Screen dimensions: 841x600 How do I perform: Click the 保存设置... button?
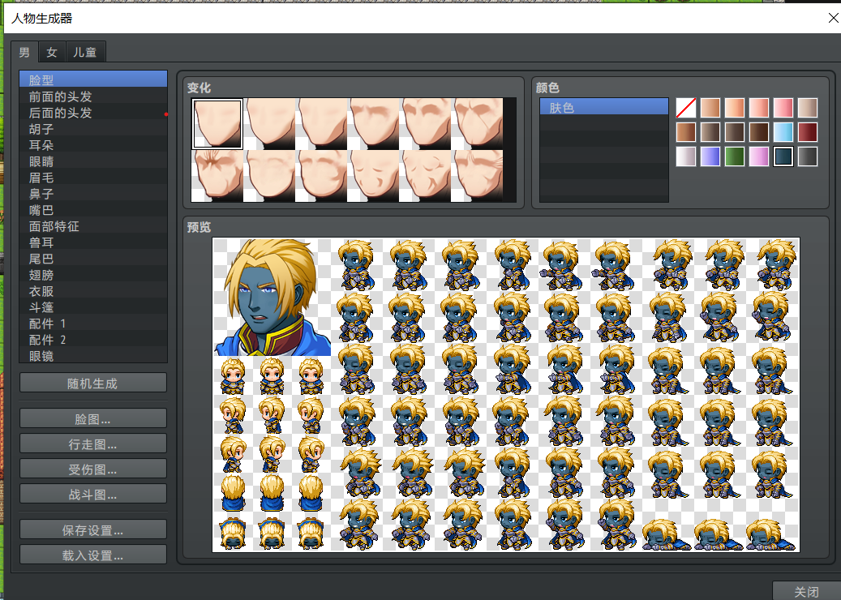[x=92, y=529]
